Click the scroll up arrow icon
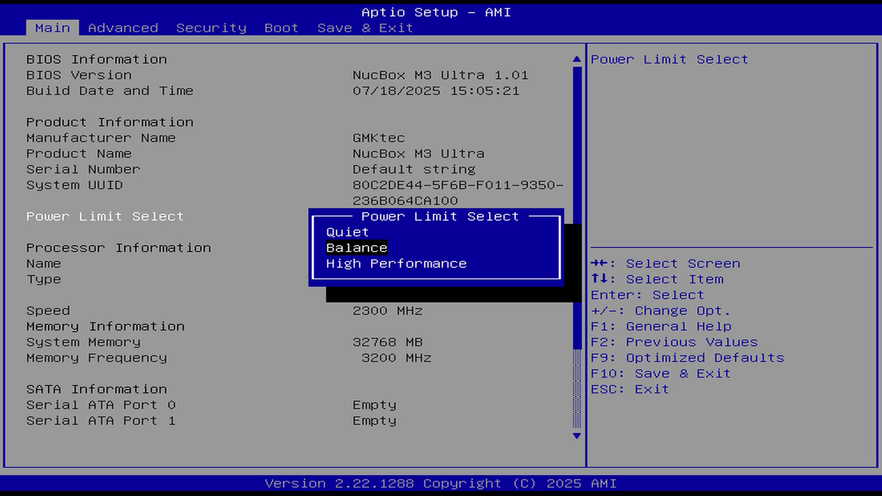Screen dimensions: 882x496 click(x=577, y=59)
